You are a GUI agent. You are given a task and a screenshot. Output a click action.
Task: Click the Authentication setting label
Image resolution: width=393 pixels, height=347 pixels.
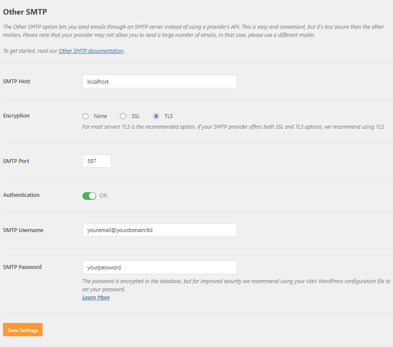tap(21, 195)
